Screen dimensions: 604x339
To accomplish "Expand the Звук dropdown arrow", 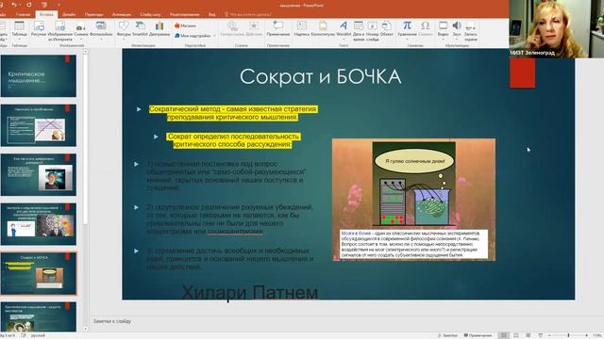I will [x=457, y=40].
